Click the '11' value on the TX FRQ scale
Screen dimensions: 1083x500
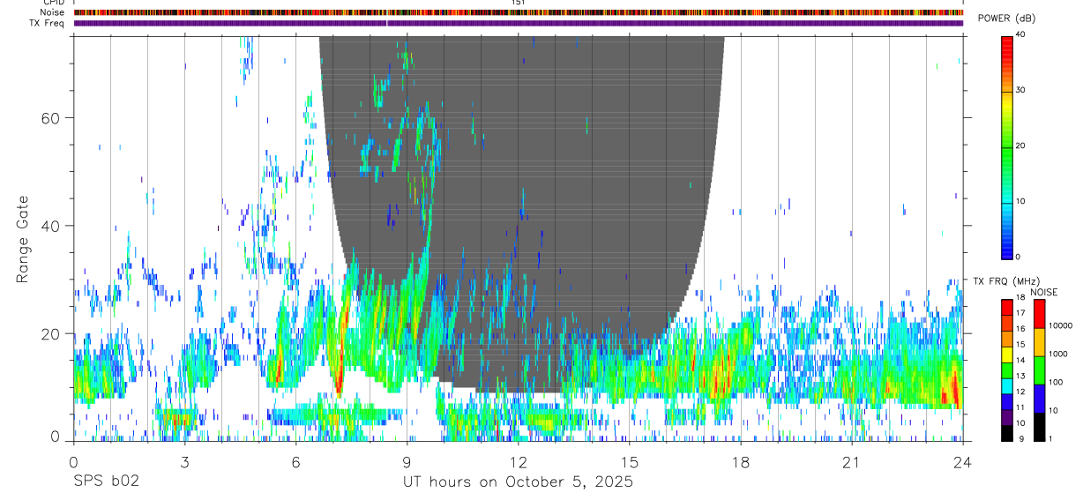1020,407
